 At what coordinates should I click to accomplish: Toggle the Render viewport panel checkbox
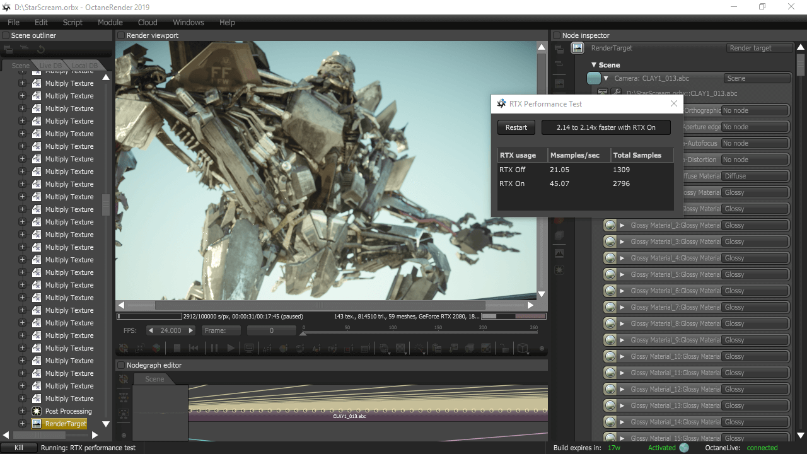click(x=120, y=35)
